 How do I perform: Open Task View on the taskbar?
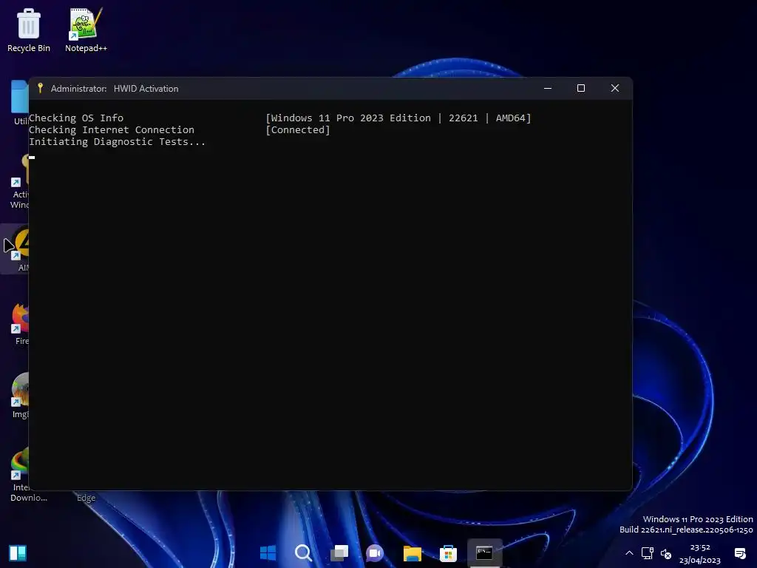tap(339, 552)
